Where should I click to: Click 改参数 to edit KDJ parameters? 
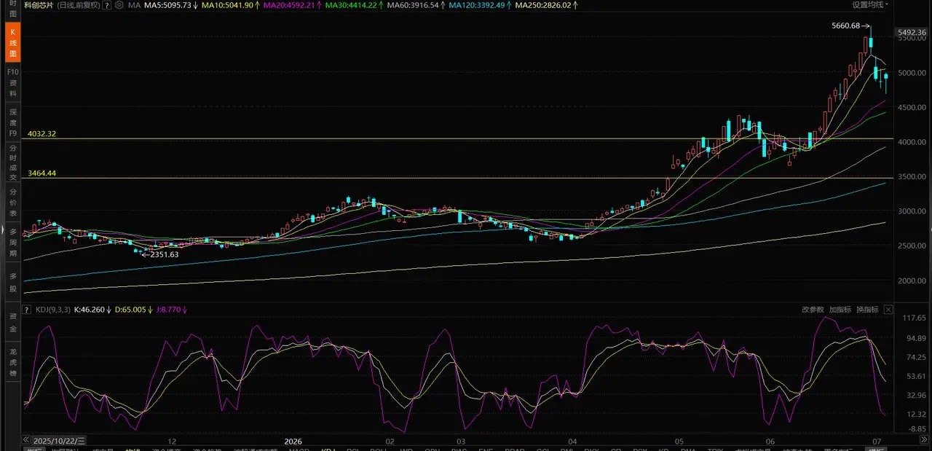tap(813, 310)
